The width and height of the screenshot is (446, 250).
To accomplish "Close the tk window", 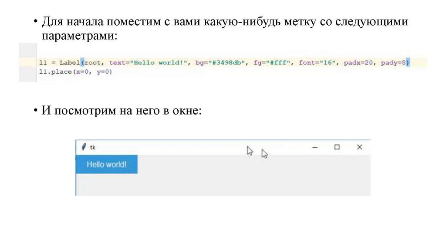I will point(359,147).
